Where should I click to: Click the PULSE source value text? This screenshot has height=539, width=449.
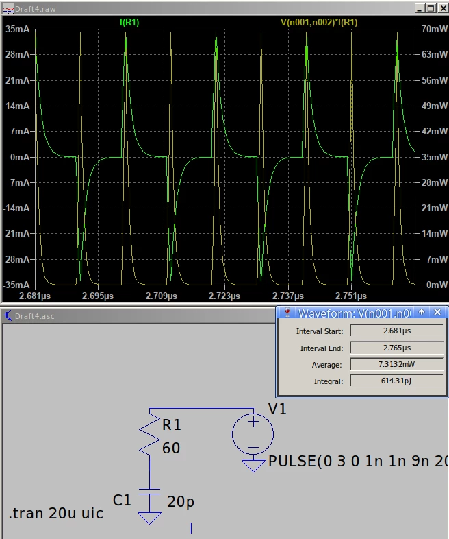(x=358, y=462)
